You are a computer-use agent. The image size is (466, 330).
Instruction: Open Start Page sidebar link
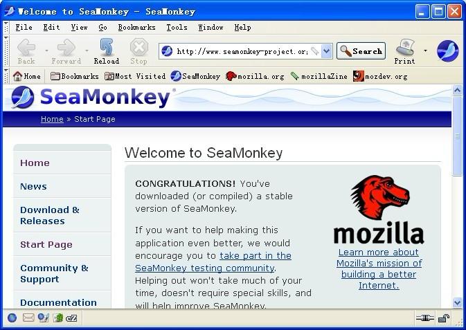tap(46, 244)
